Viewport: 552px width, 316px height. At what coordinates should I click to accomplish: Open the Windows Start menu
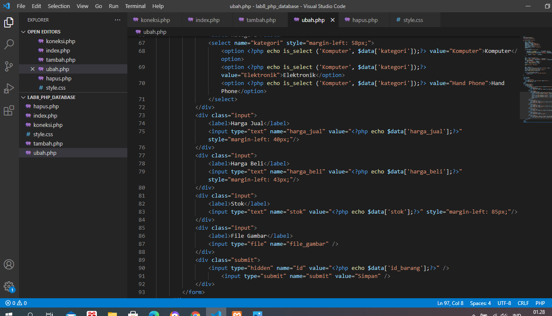(8, 313)
